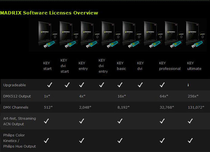Click the Philips Hue checkmark under KEY basic
The height and width of the screenshot is (152, 210).
(120, 141)
